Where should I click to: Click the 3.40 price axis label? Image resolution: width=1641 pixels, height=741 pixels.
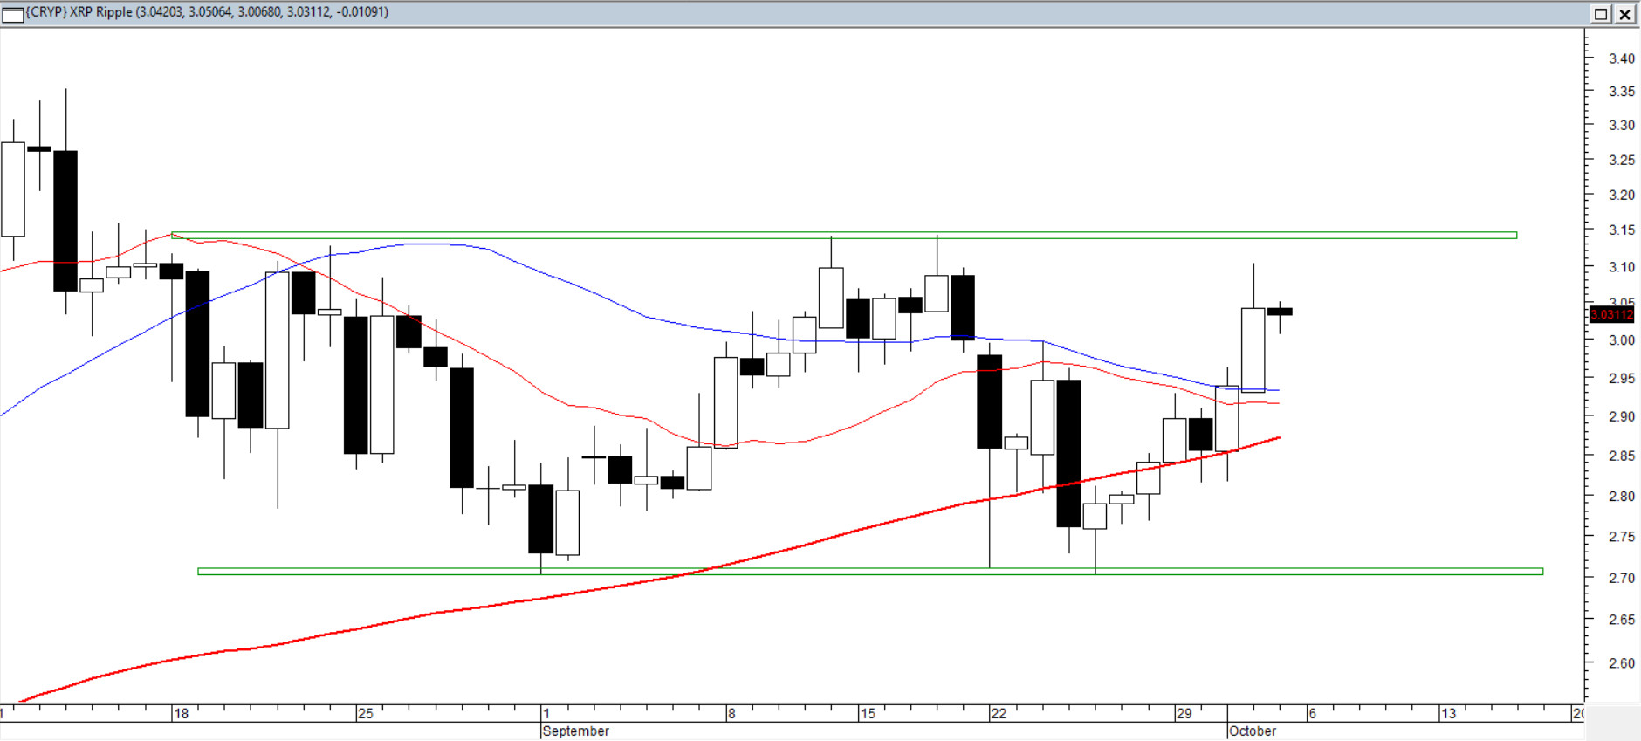1622,58
